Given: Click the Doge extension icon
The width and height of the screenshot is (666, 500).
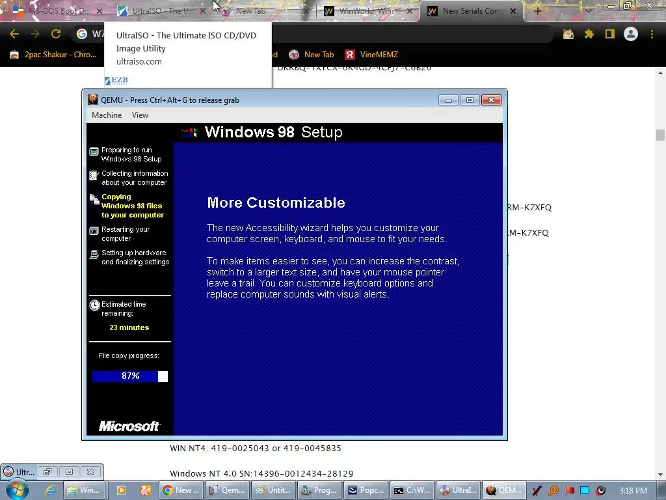Looking at the screenshot, I should click(x=568, y=34).
